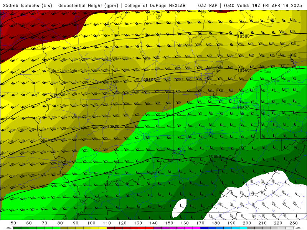307x230 pixels.
Task: Click the 150 value on the color scale
Action: click(169, 223)
